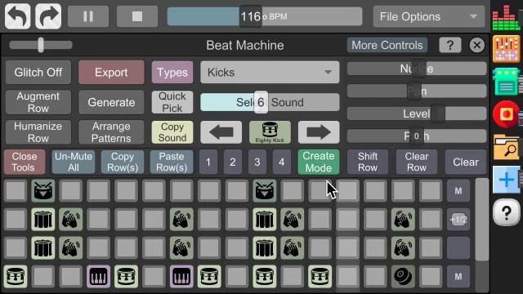Adjust the Nudge slider
This screenshot has width=523, height=294.
417,69
